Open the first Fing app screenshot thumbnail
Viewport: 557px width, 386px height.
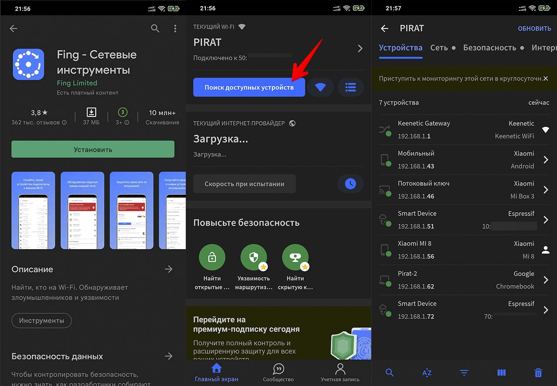click(33, 211)
